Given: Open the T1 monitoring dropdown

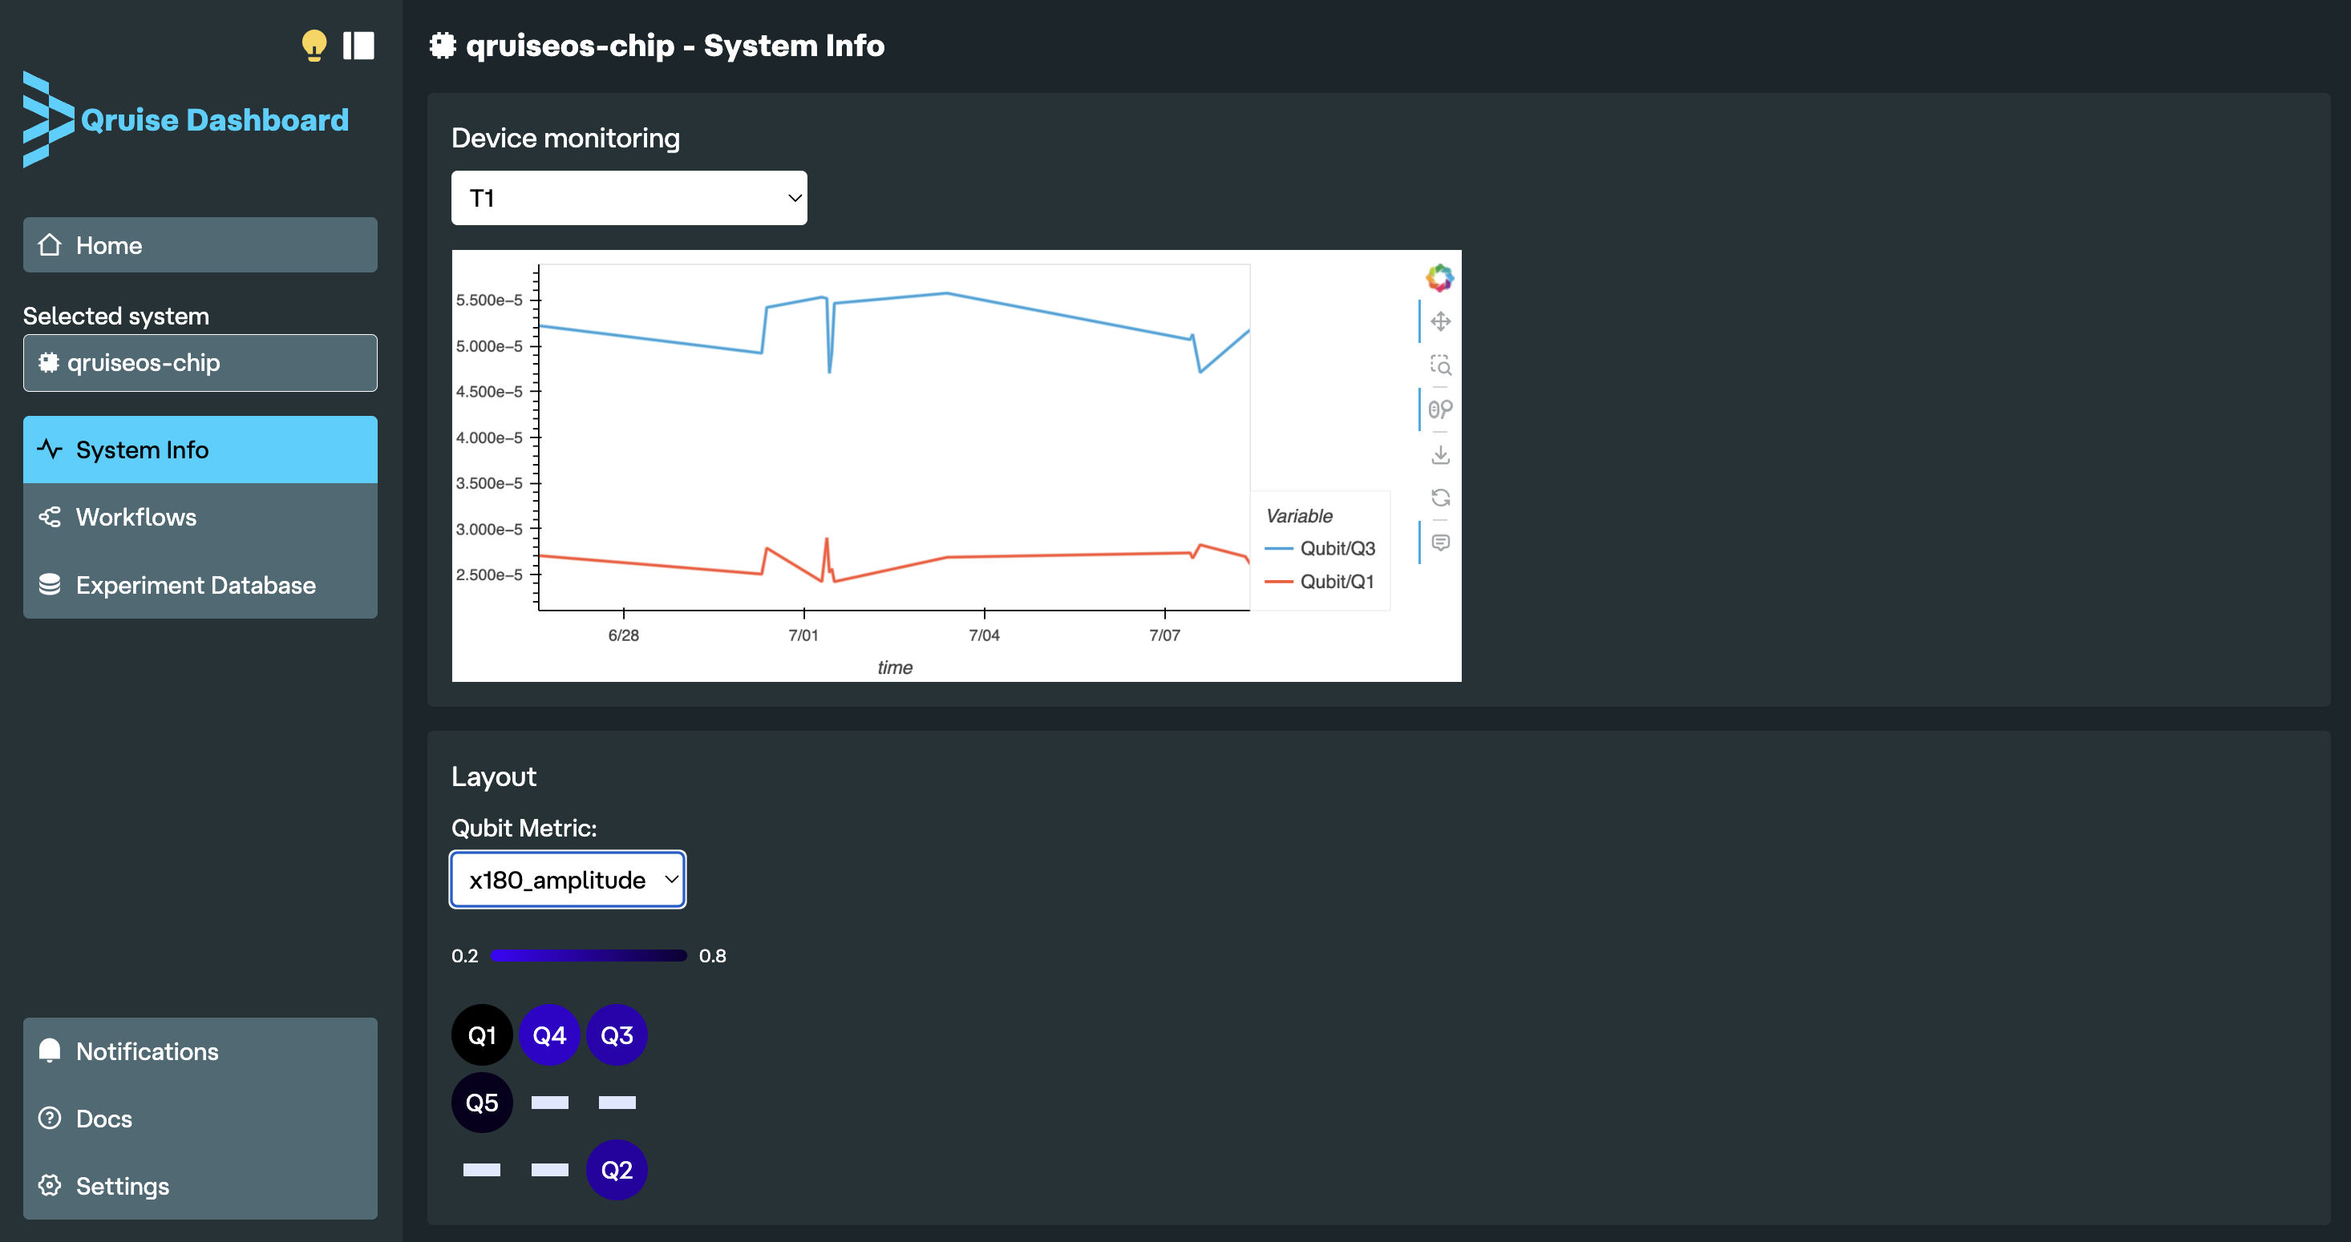Looking at the screenshot, I should pos(629,198).
